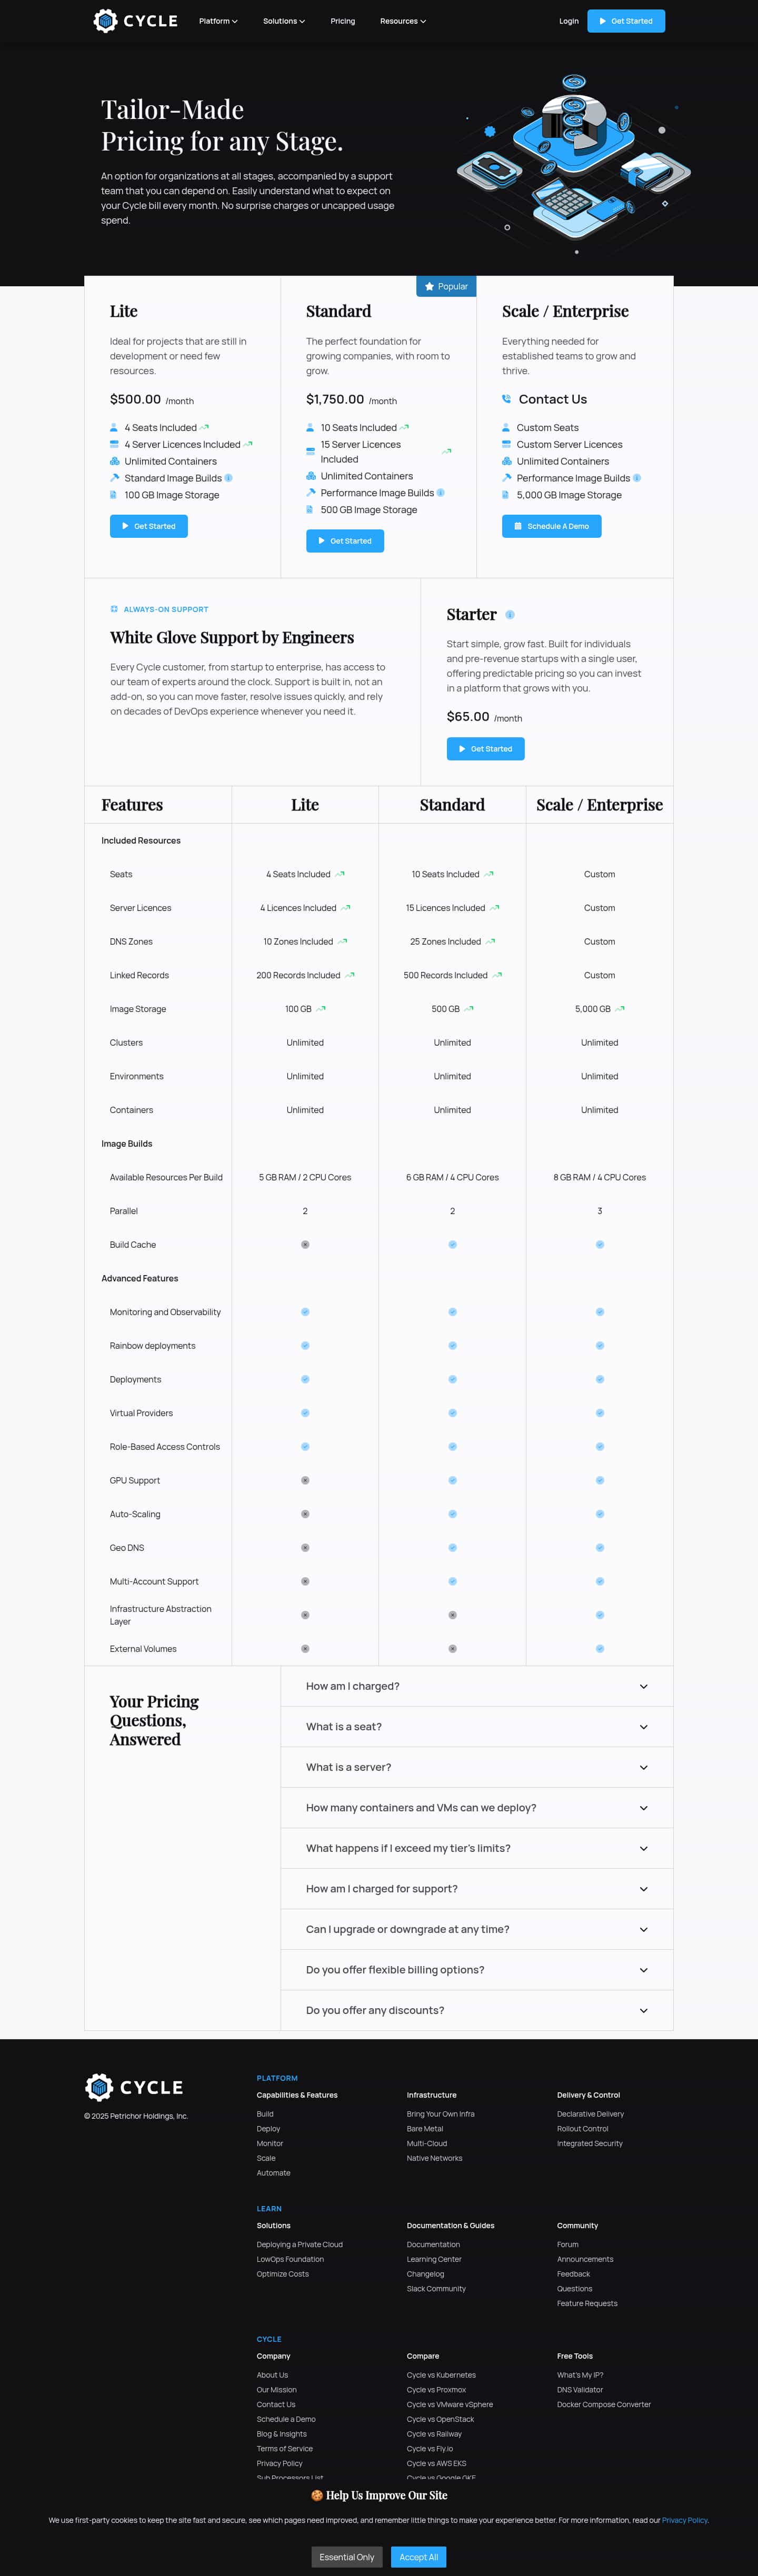Click Login in the header
Screen dimensions: 758x2576
coord(569,21)
